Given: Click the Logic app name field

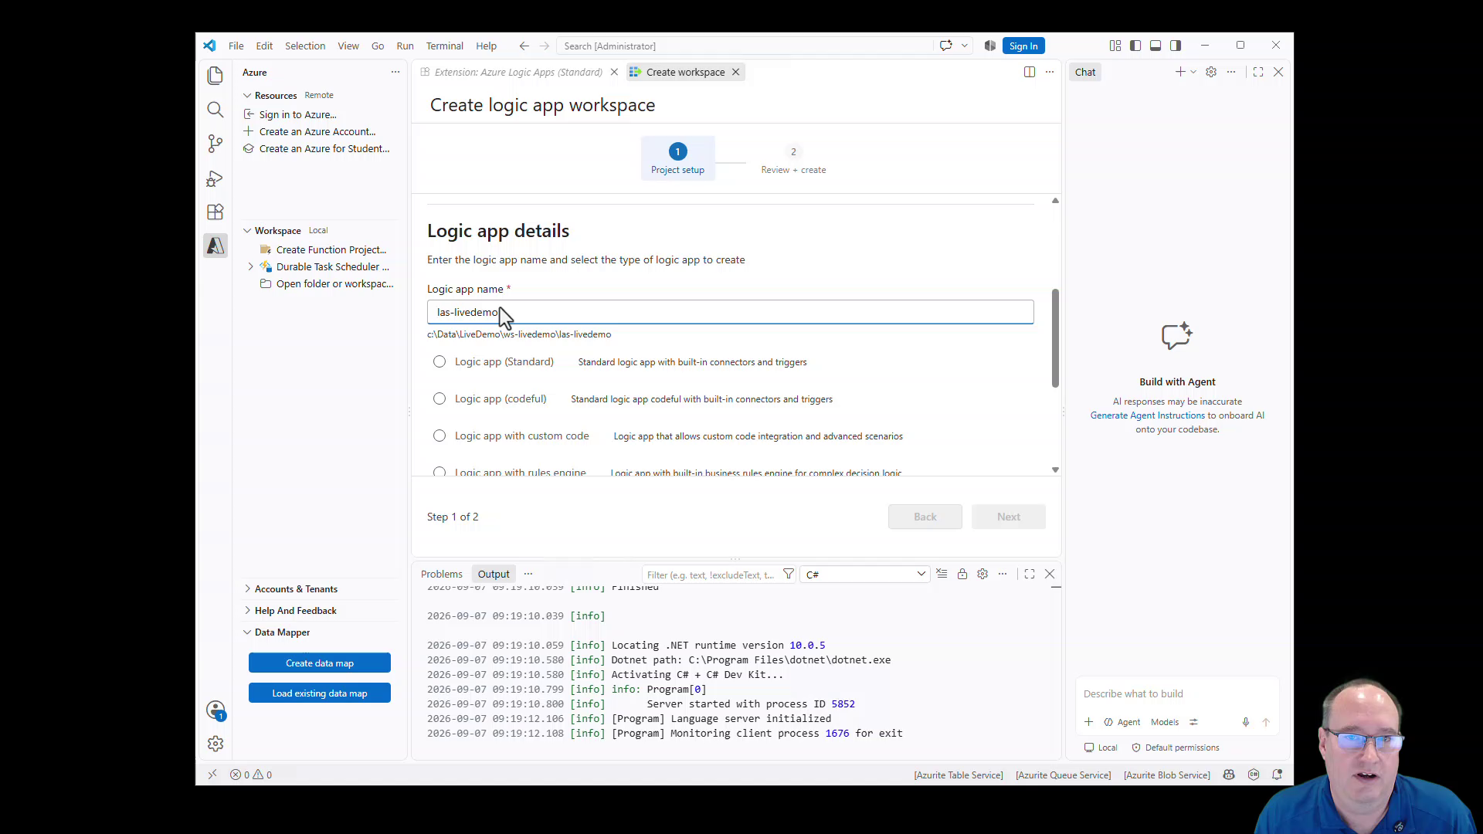Looking at the screenshot, I should coord(730,312).
